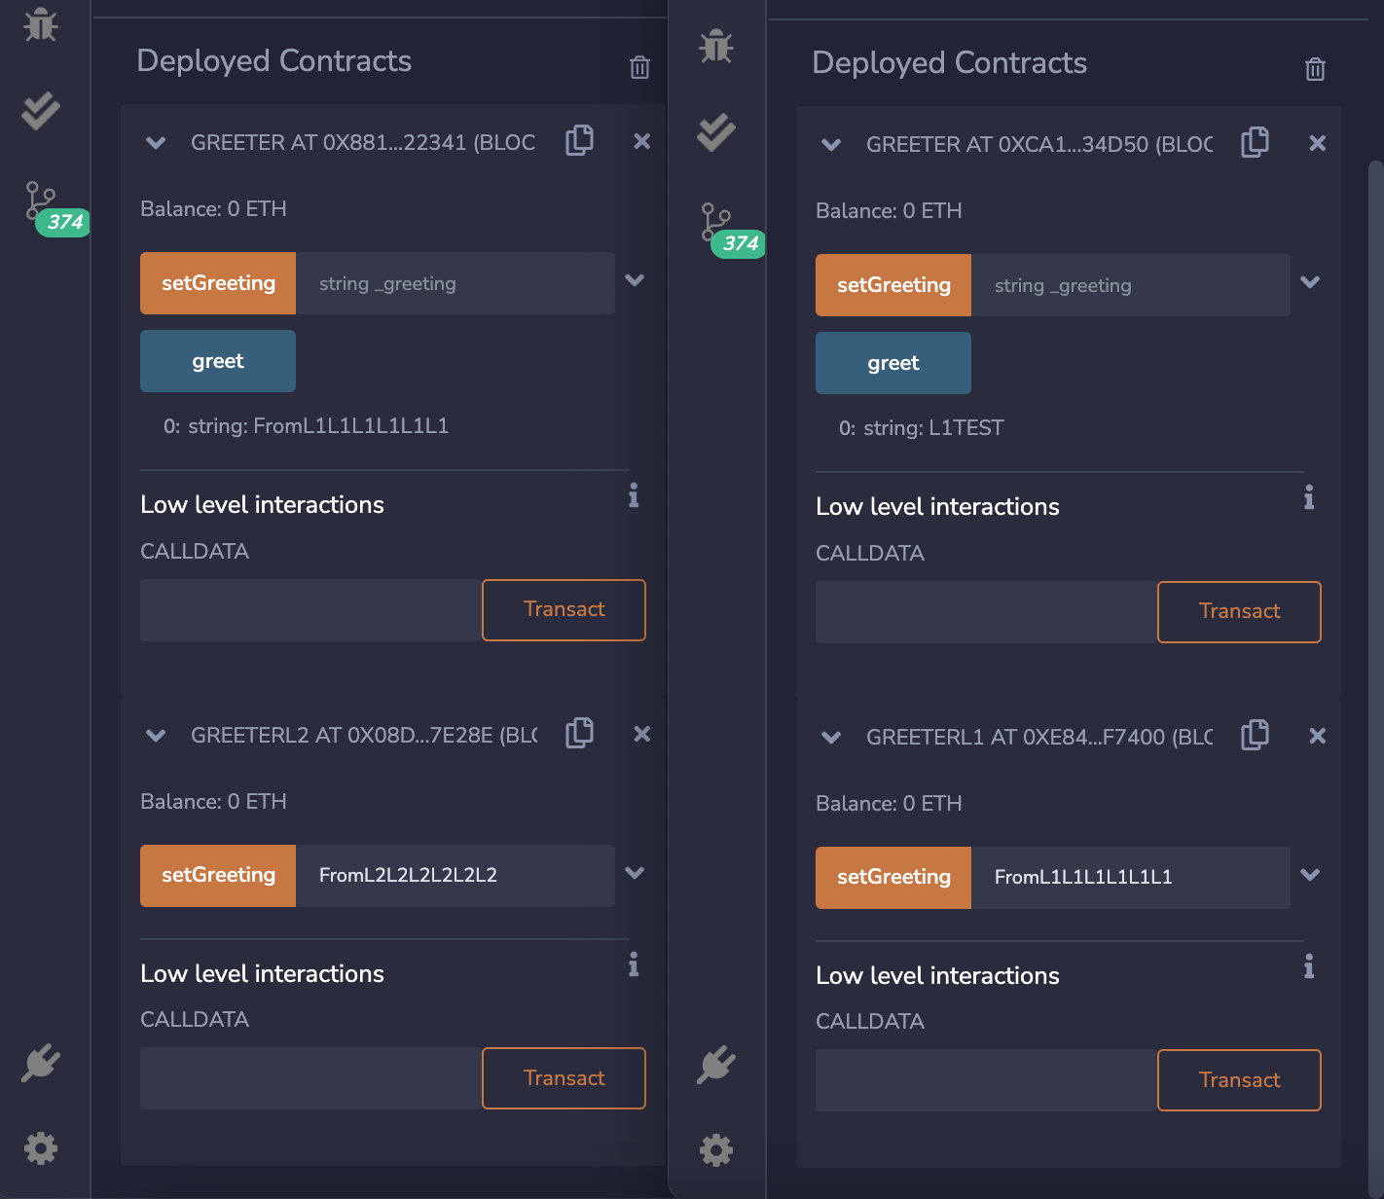Focus CALLDATA field under GREETER 0X881
The width and height of the screenshot is (1384, 1199).
(311, 610)
